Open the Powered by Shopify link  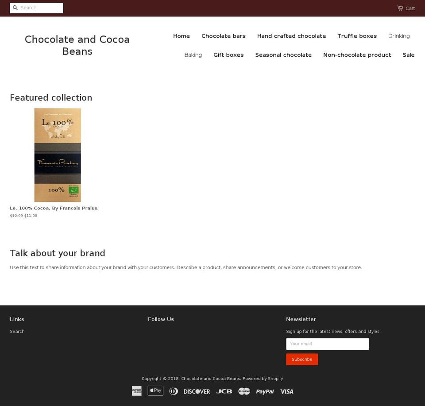click(263, 379)
